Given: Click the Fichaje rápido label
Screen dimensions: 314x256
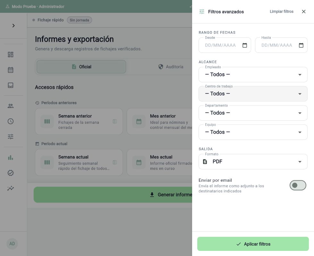Looking at the screenshot, I should [50, 20].
